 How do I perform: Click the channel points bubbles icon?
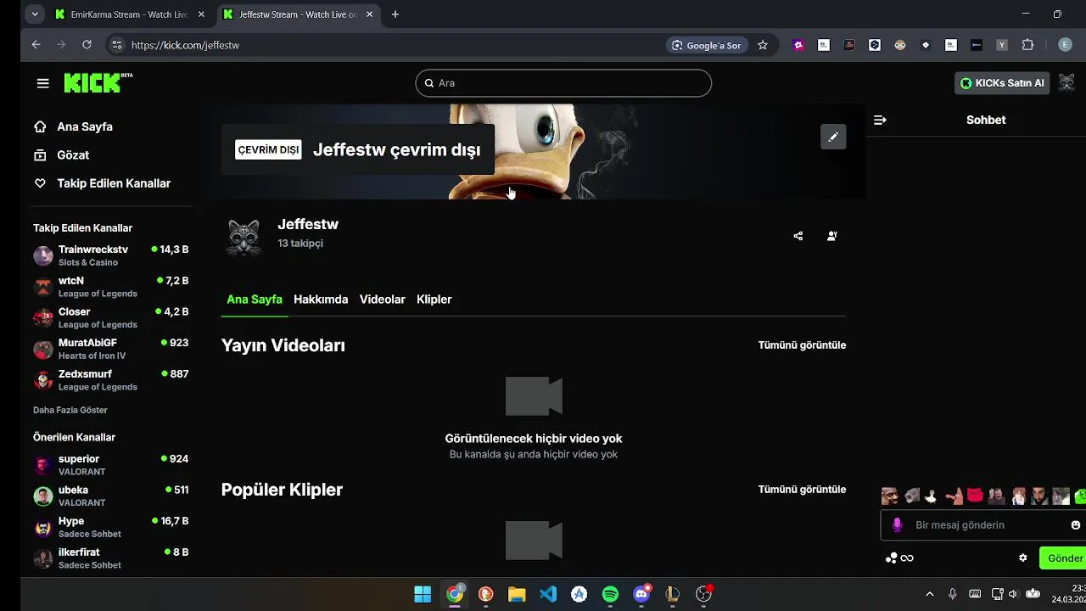point(891,558)
